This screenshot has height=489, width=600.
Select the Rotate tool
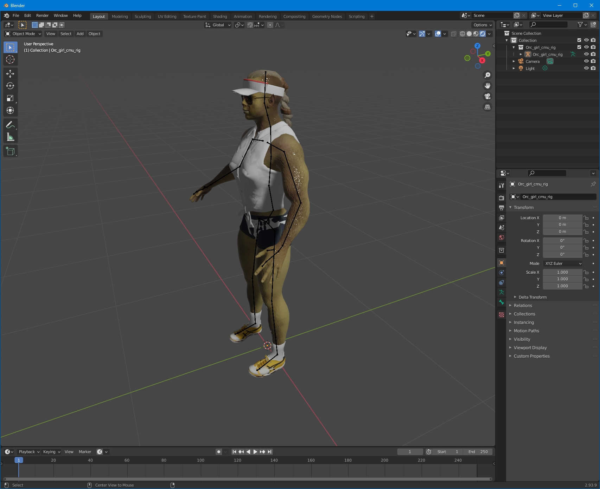(x=10, y=86)
